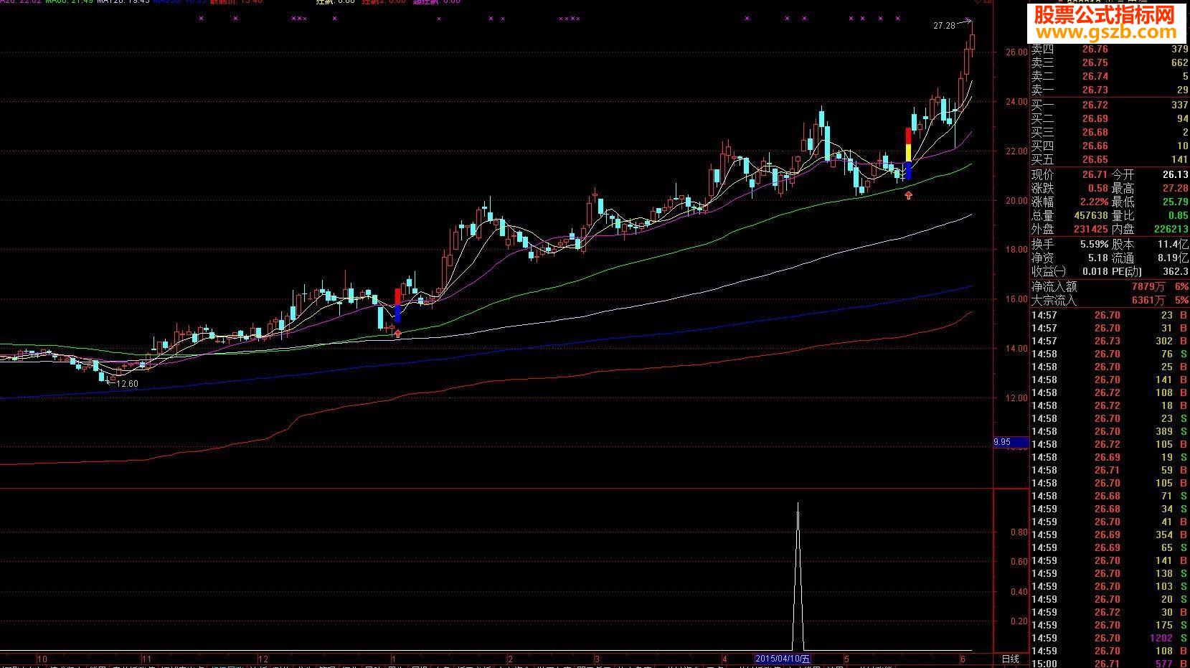Click the 换手 5.59% value
The image size is (1190, 668).
pos(1094,245)
